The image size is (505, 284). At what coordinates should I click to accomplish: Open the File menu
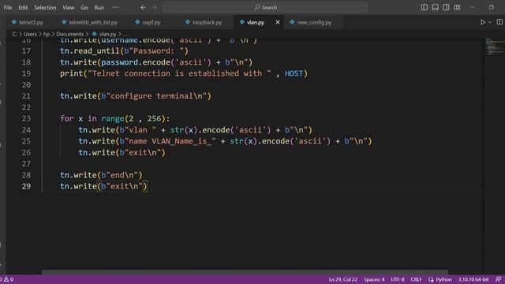point(8,7)
